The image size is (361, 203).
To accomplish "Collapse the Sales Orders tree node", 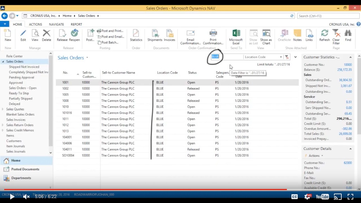I will (x=3, y=61).
